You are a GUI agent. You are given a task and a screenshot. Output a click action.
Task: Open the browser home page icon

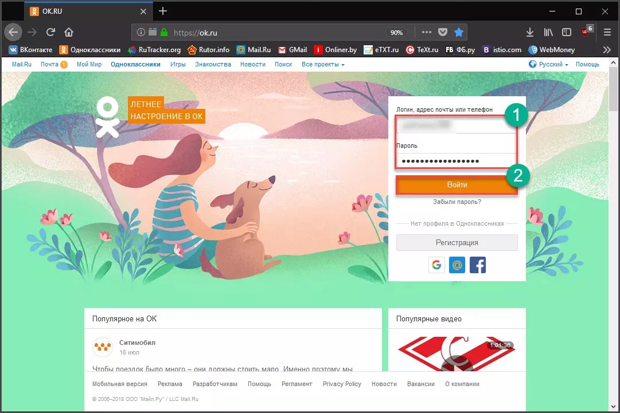coord(69,33)
